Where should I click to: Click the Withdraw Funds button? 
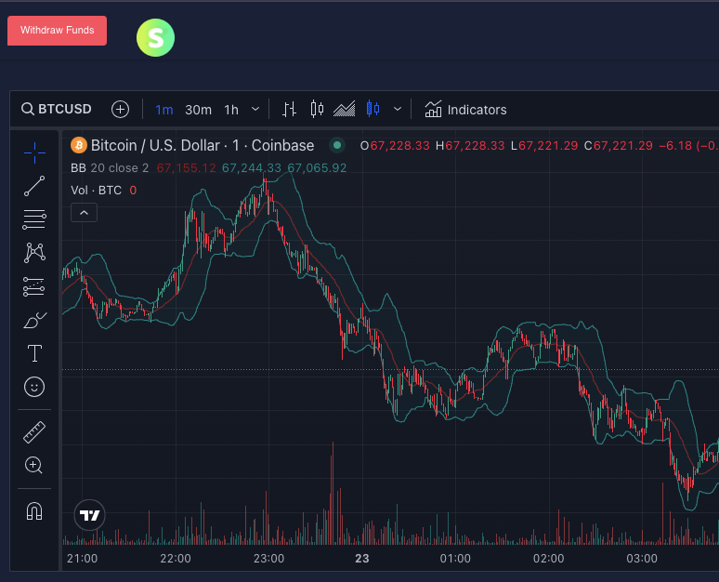[58, 30]
